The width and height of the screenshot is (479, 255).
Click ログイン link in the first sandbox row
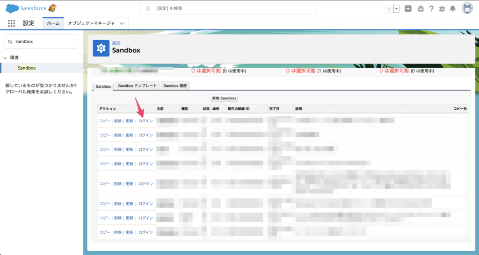pyautogui.click(x=145, y=120)
